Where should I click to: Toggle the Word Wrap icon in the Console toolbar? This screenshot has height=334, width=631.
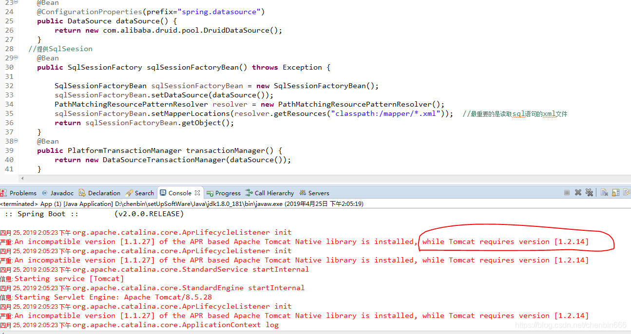pyautogui.click(x=627, y=193)
